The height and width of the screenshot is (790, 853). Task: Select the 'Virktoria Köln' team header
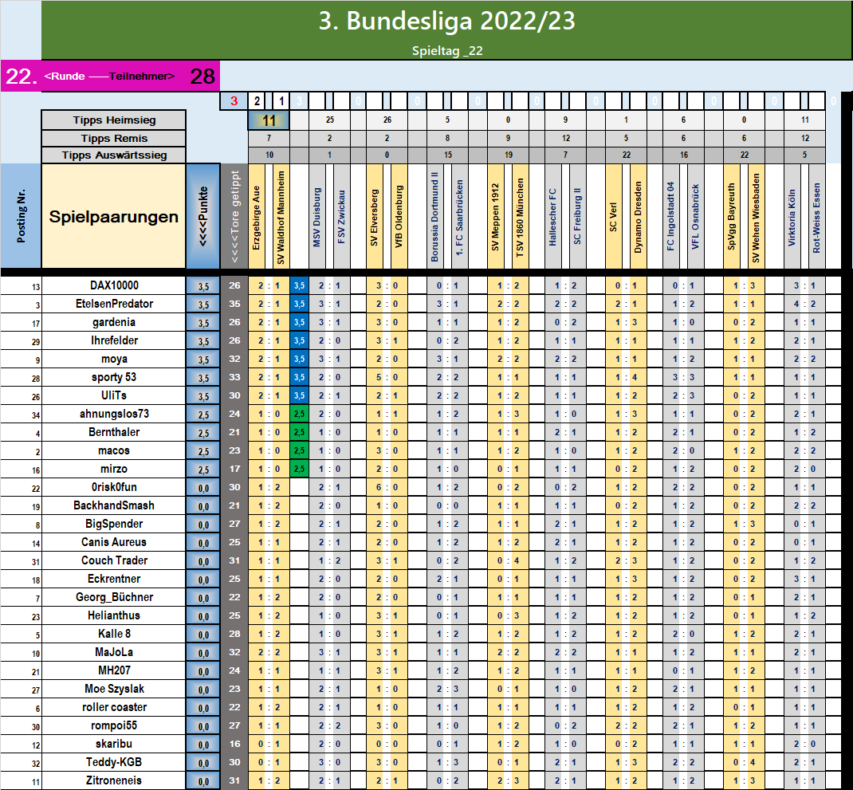[x=792, y=217]
